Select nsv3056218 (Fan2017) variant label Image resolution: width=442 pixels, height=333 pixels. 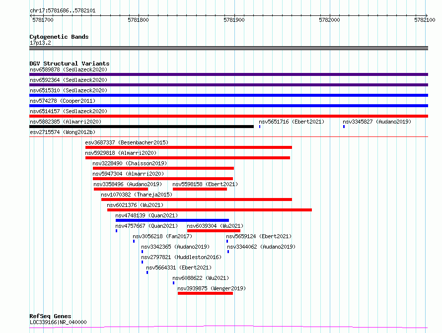coord(162,236)
